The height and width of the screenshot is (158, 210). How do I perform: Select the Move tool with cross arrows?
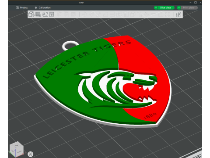[x=84, y=14]
